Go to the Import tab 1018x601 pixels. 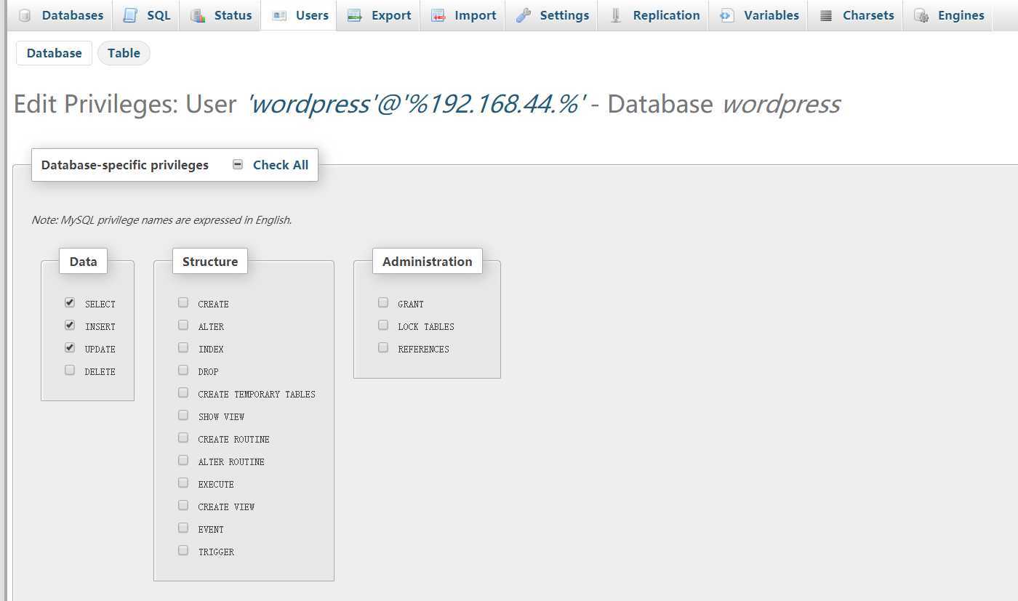463,15
